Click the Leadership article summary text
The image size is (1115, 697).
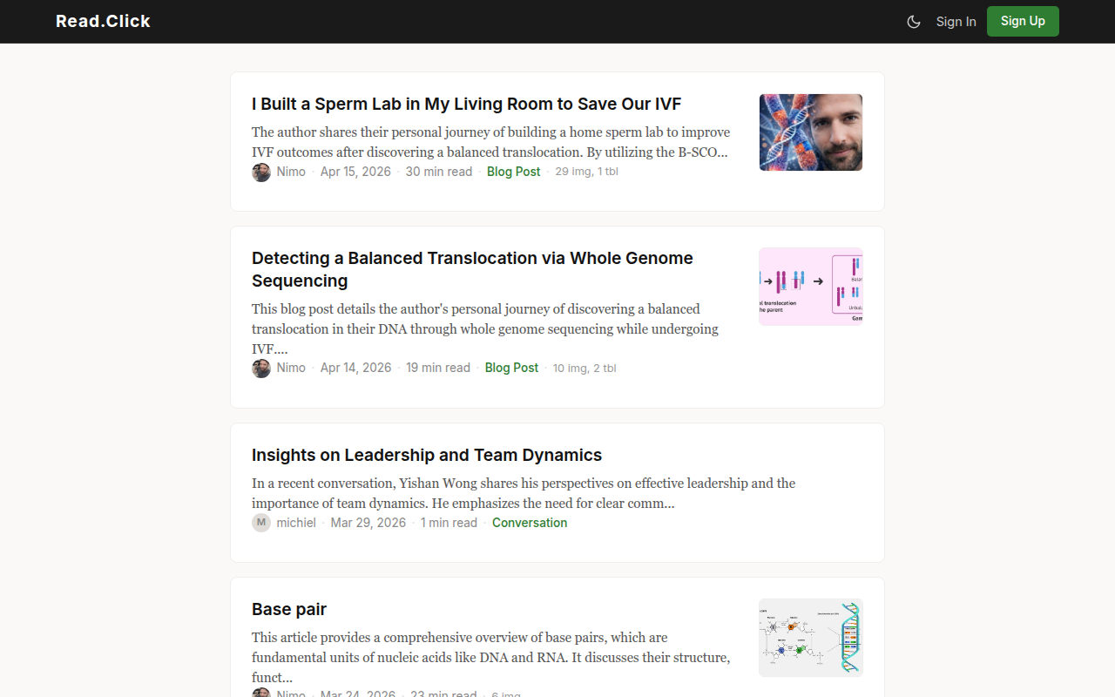coord(523,493)
